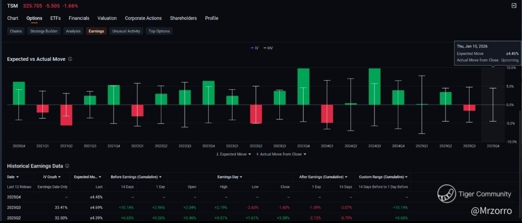Click the ±4.39% expected move cell
This screenshot has height=223, width=522.
[x=97, y=218]
